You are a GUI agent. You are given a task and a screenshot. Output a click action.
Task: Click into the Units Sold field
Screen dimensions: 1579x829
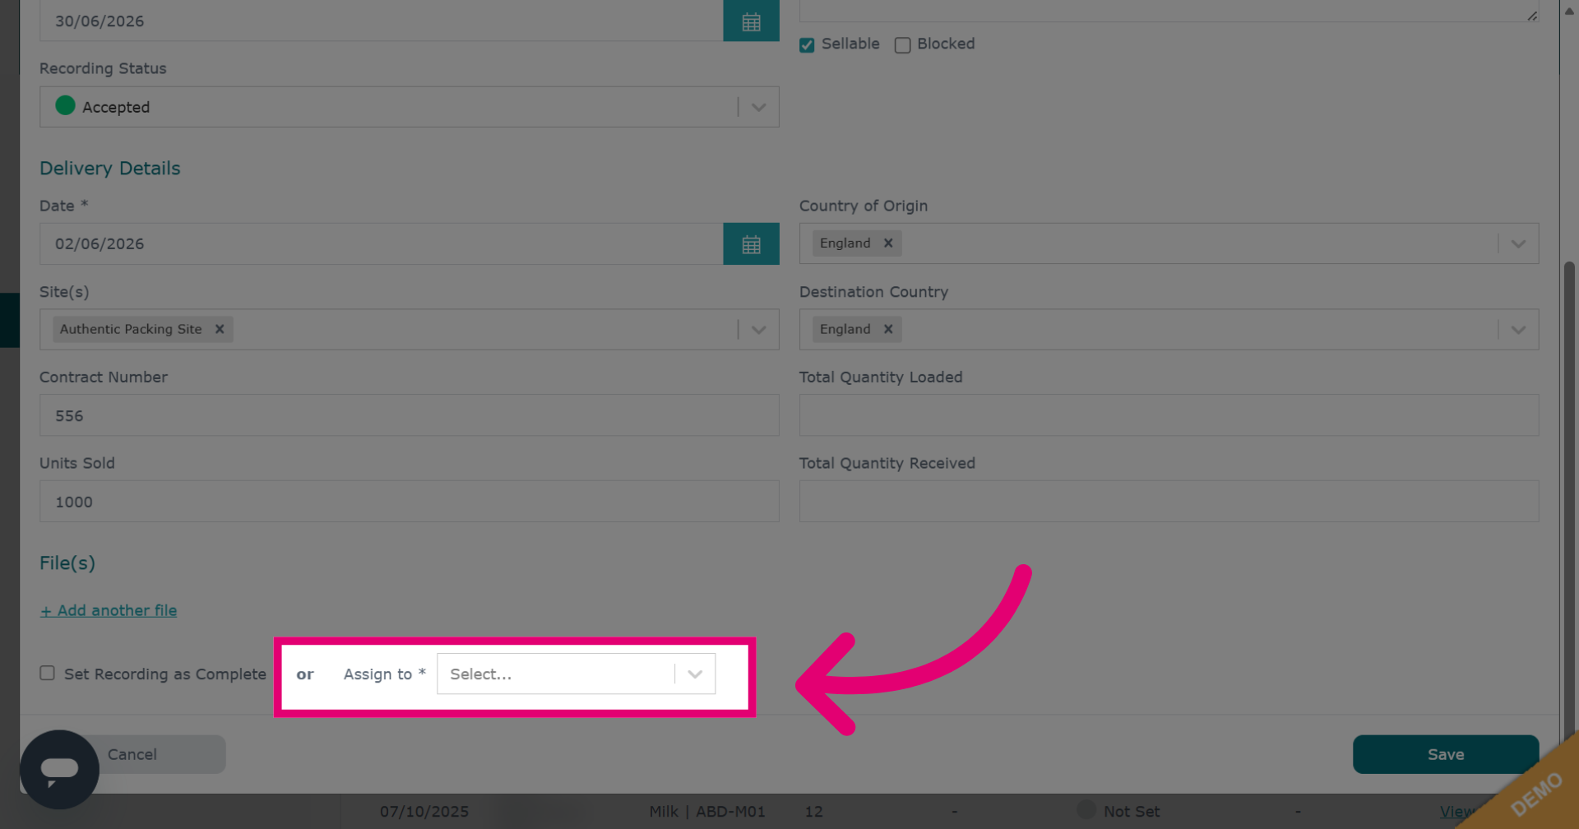coord(409,502)
